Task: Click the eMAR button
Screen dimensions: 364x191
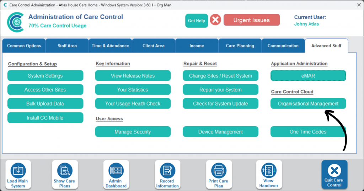Action: (308, 76)
